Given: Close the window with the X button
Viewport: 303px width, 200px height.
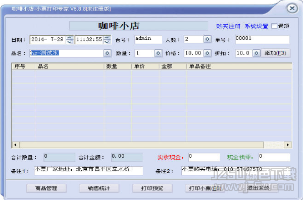Looking at the screenshot, I should point(292,9).
